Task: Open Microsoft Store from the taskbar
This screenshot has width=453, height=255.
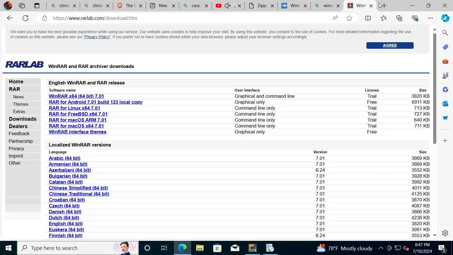Action: [x=217, y=248]
